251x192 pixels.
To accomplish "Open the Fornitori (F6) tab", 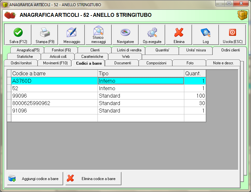I will (x=61, y=50).
